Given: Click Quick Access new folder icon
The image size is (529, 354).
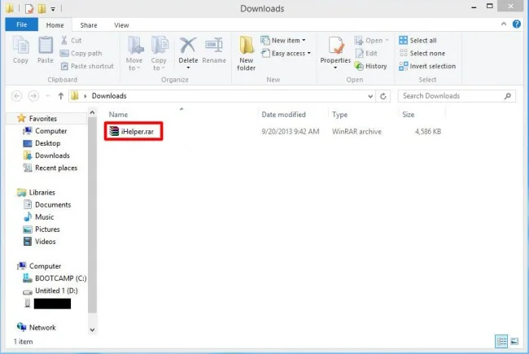Looking at the screenshot, I should 42,8.
